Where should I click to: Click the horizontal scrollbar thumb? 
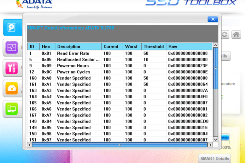[x=120, y=145]
